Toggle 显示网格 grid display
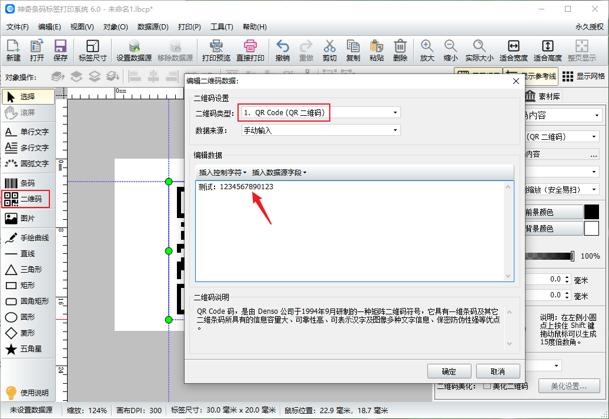 click(x=583, y=76)
